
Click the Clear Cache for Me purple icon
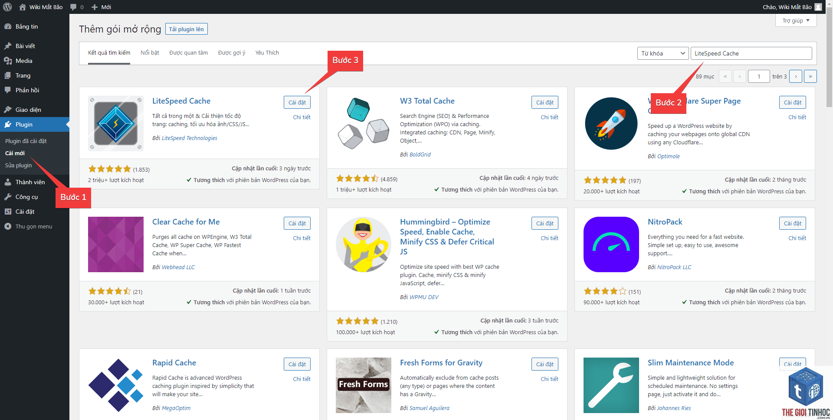point(116,244)
